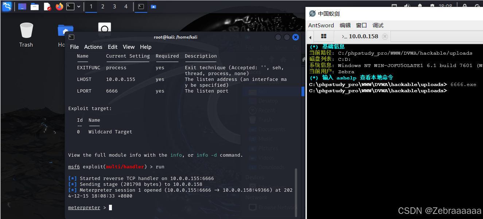
Task: Launch the file manager from the top panel
Action: click(x=35, y=7)
